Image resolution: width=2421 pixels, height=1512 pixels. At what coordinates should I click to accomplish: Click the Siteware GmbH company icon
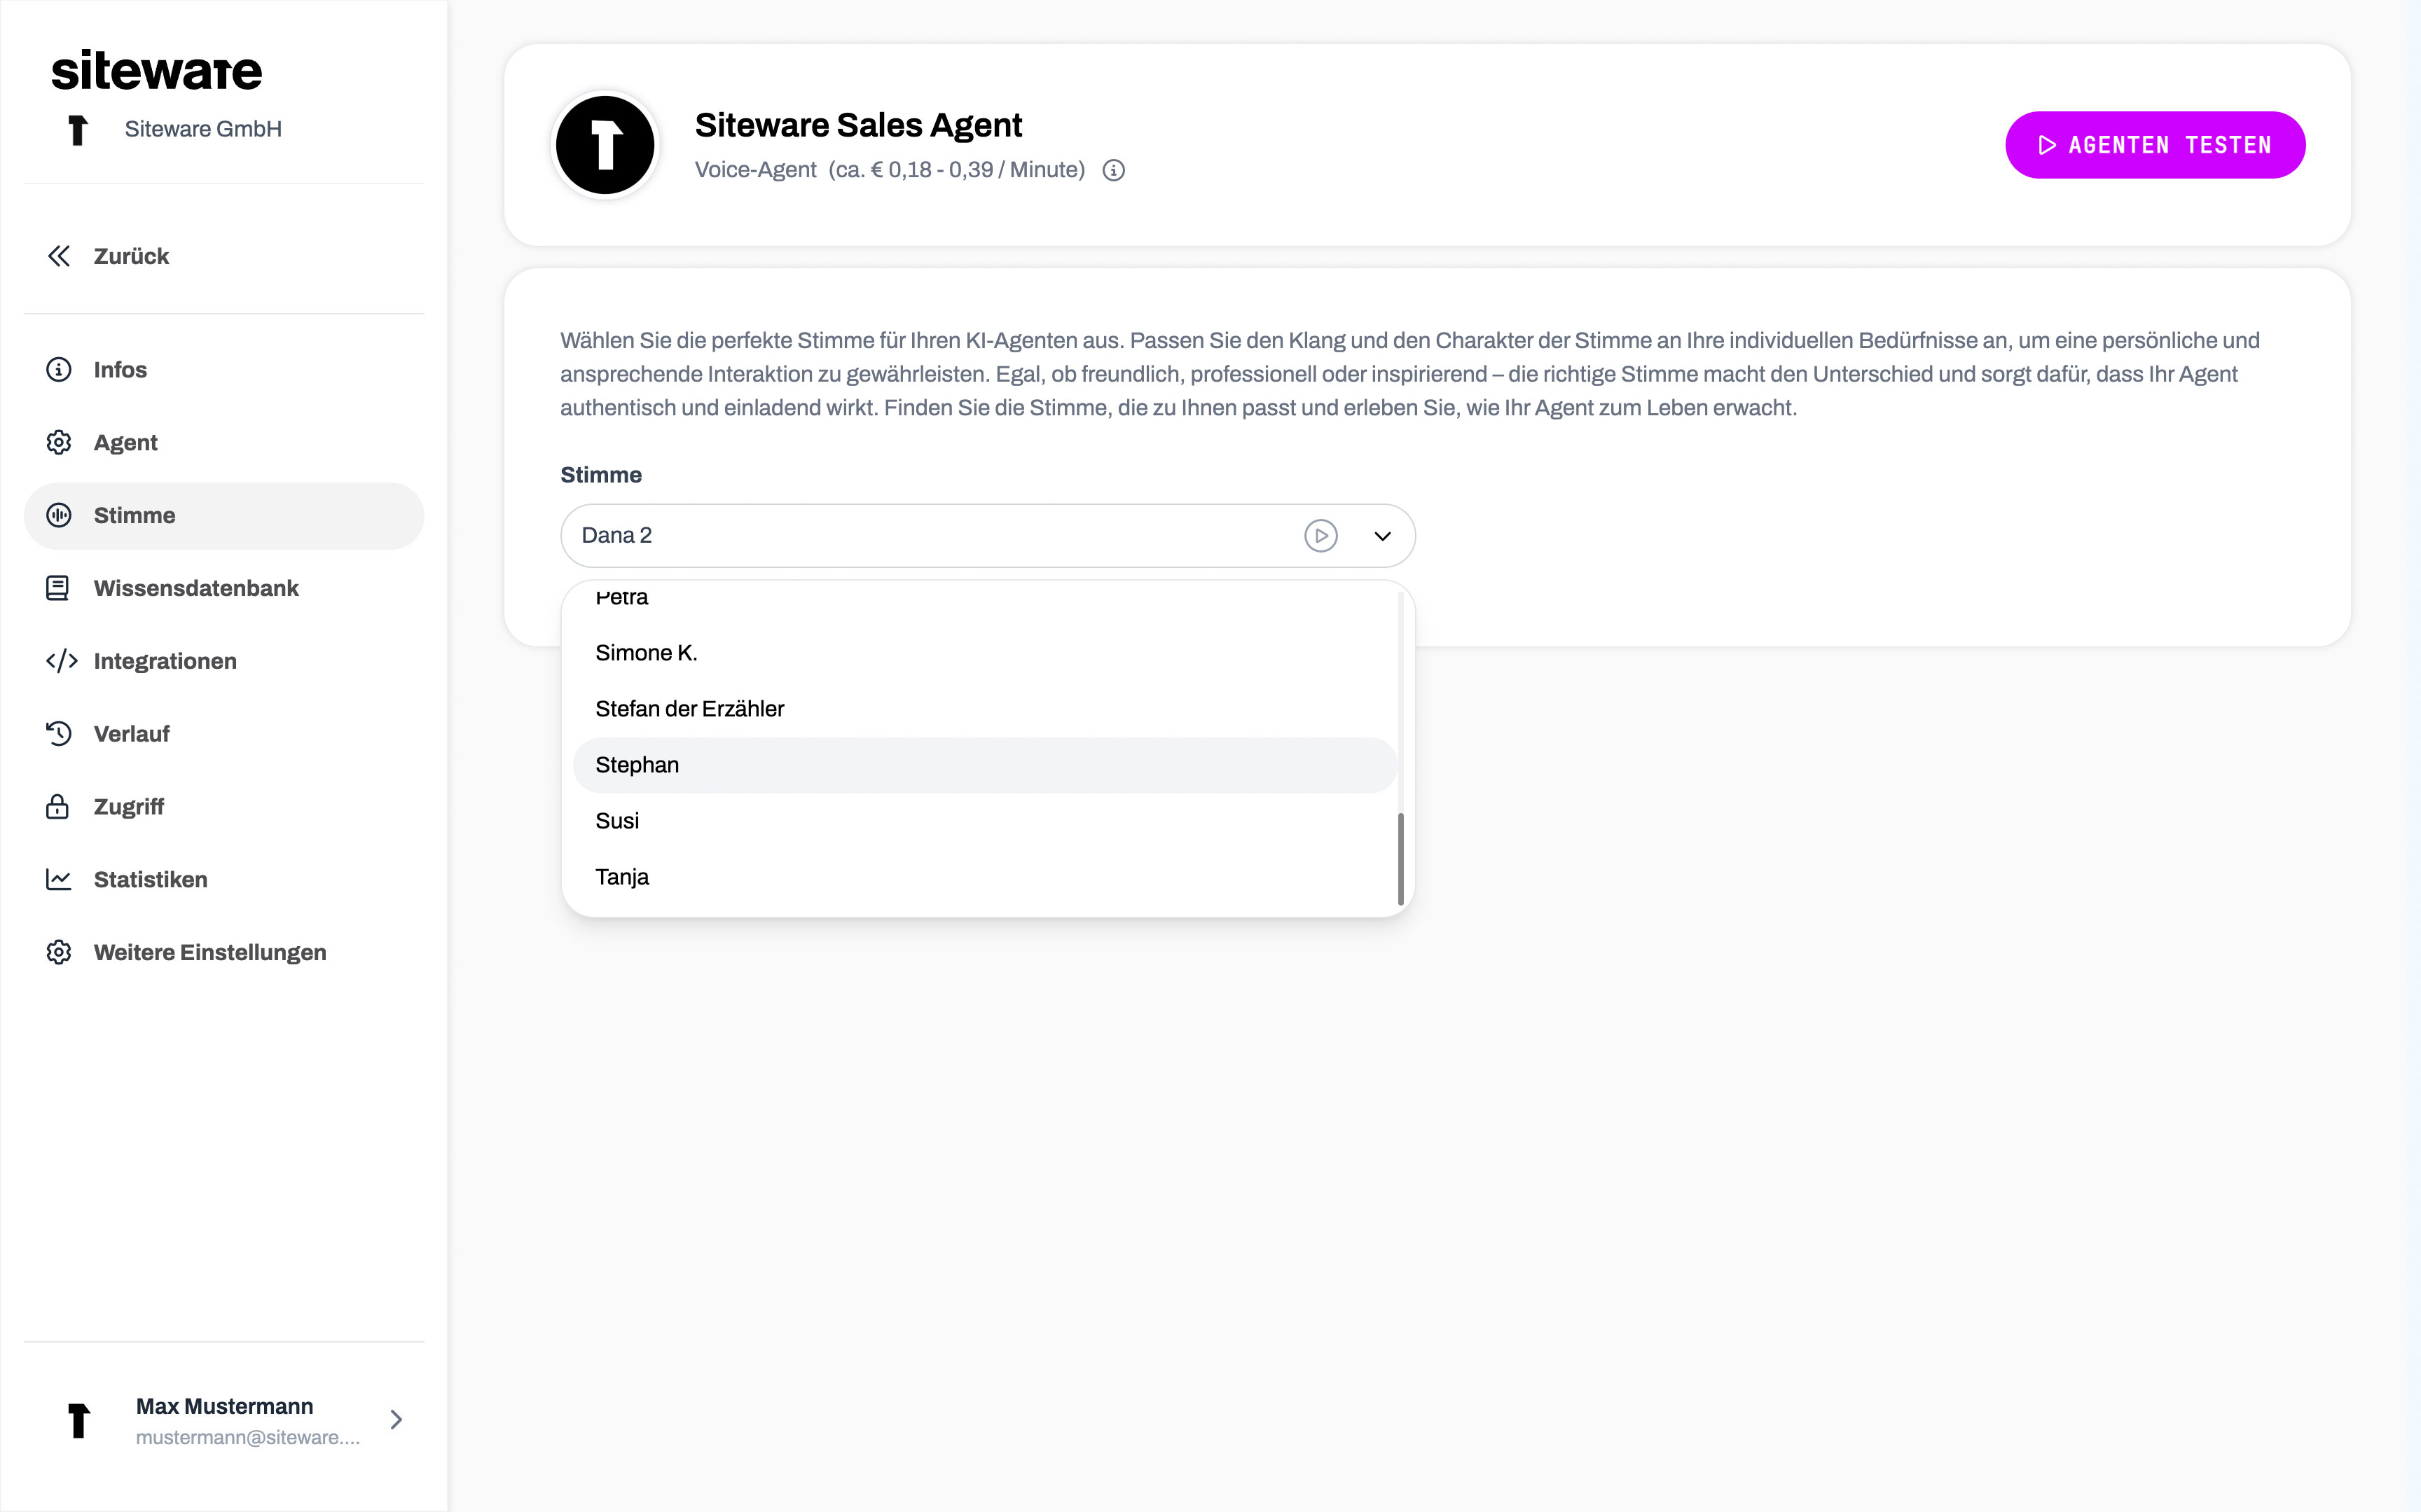(77, 130)
